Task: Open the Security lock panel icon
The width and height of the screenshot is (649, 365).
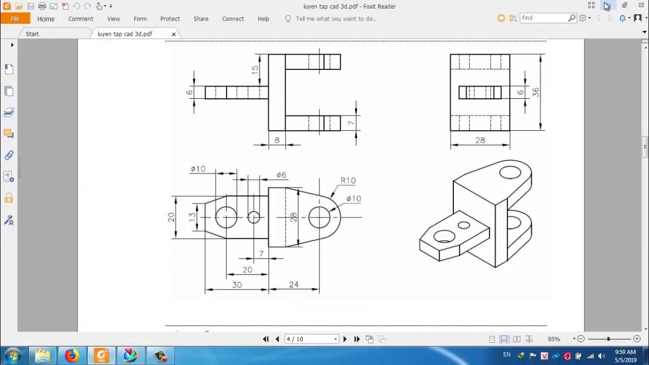Action: [9, 198]
